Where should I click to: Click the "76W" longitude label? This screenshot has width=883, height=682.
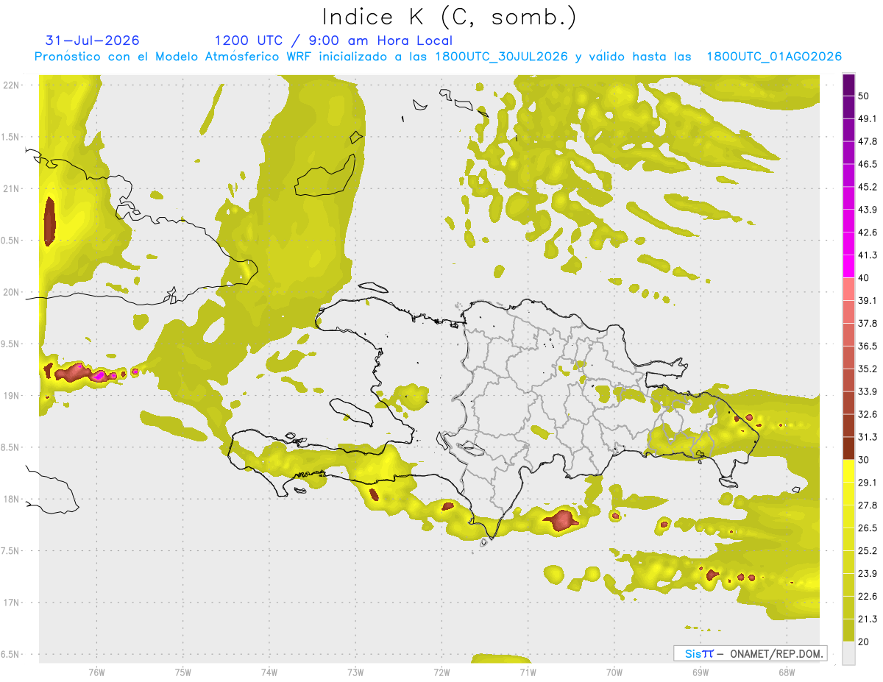(x=96, y=672)
